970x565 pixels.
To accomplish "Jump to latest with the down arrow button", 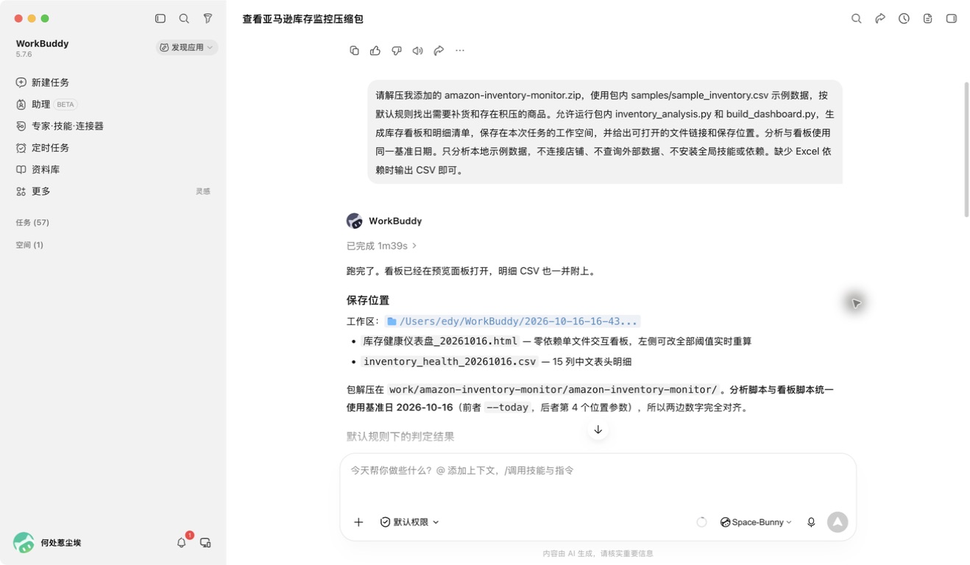I will pos(598,430).
